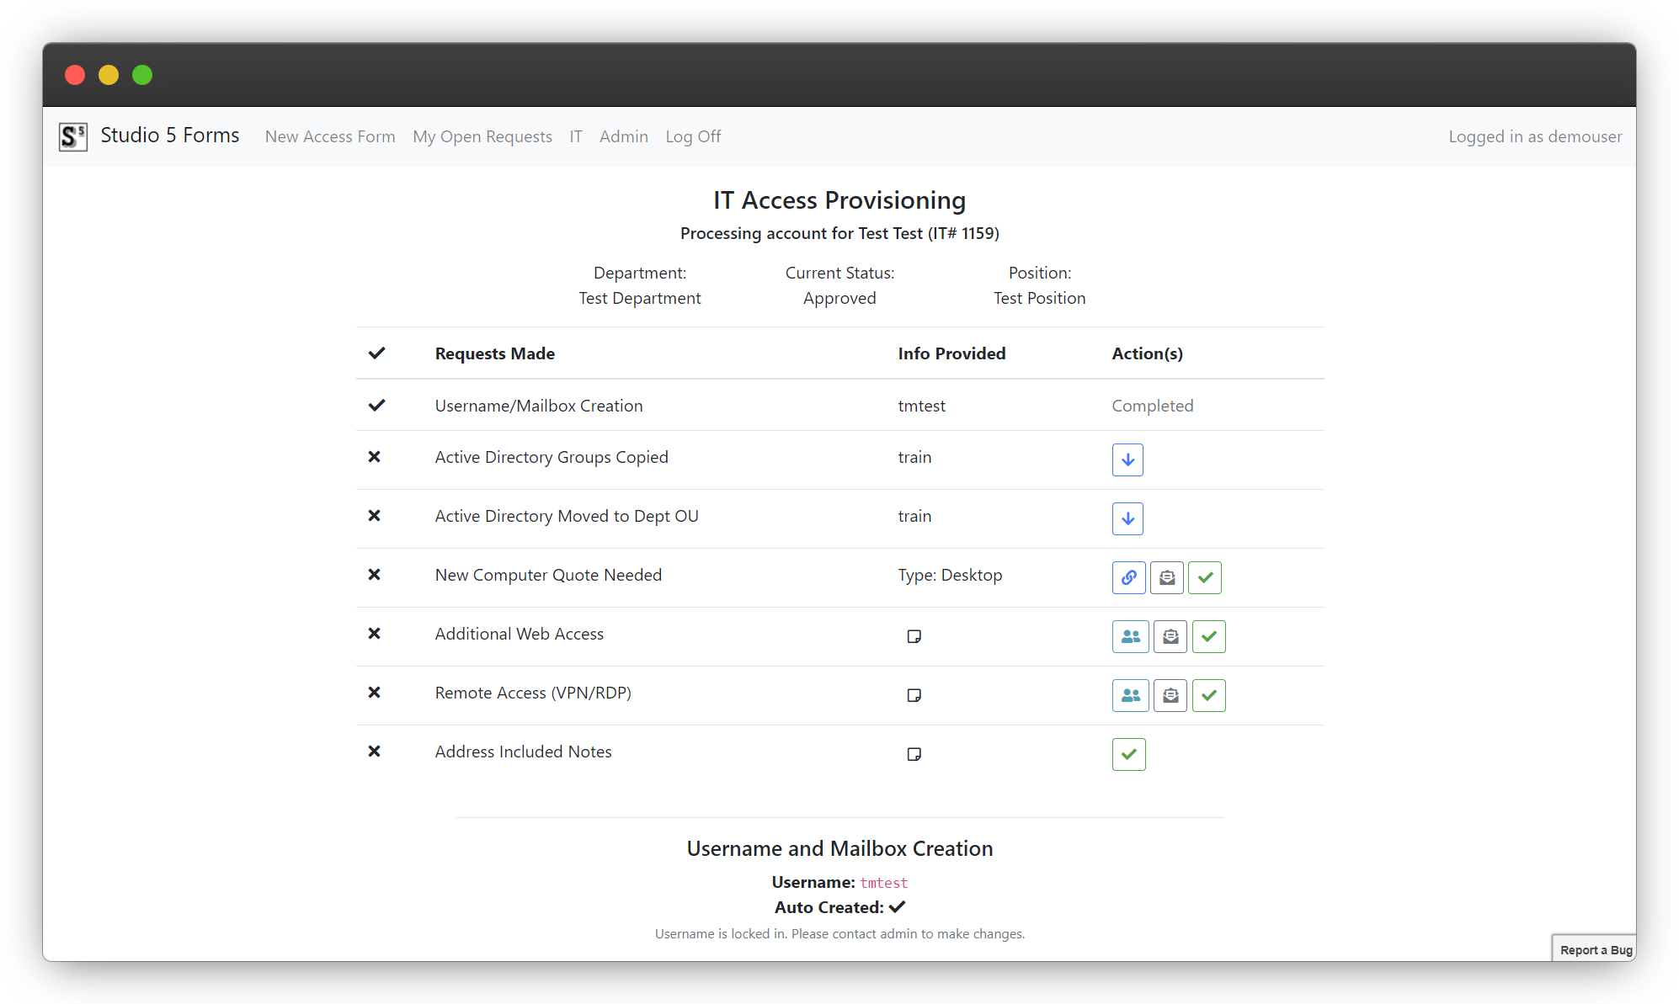Image resolution: width=1679 pixels, height=1004 pixels.
Task: Click the Remote Access (VPN/RDP) label
Action: [x=533, y=693]
